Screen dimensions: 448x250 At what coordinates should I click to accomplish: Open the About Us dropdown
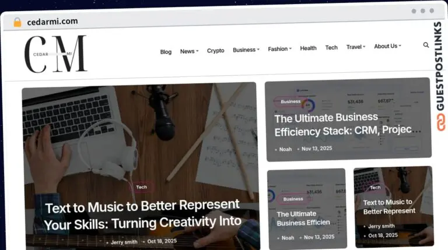point(388,46)
